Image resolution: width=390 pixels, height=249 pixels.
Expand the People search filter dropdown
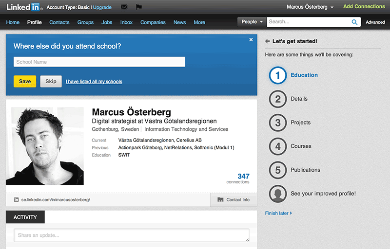(252, 22)
